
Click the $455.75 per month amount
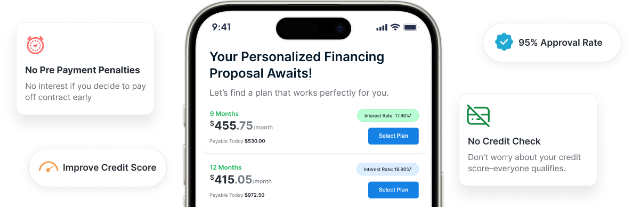241,125
